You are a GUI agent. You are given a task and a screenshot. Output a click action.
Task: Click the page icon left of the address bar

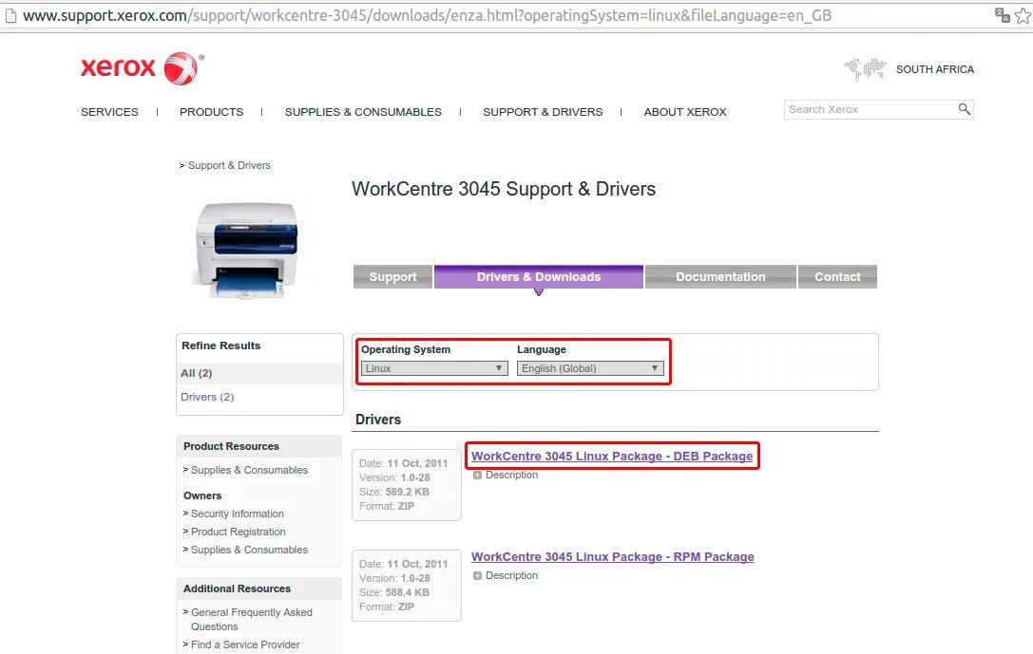(10, 15)
